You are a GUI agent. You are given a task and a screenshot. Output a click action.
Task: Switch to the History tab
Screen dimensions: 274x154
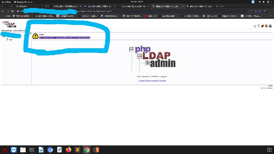pos(31,6)
